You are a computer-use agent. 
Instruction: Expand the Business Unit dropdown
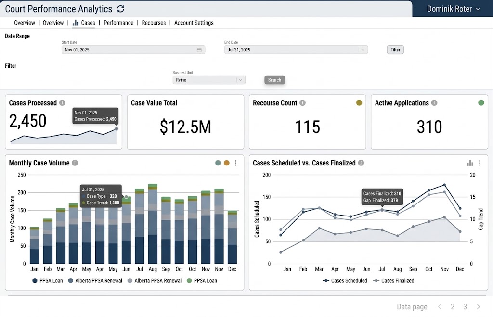coord(209,80)
